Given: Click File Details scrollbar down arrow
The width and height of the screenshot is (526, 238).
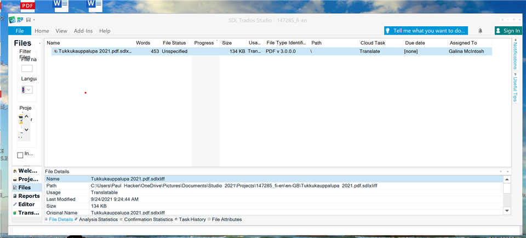Looking at the screenshot, I should click(x=507, y=211).
